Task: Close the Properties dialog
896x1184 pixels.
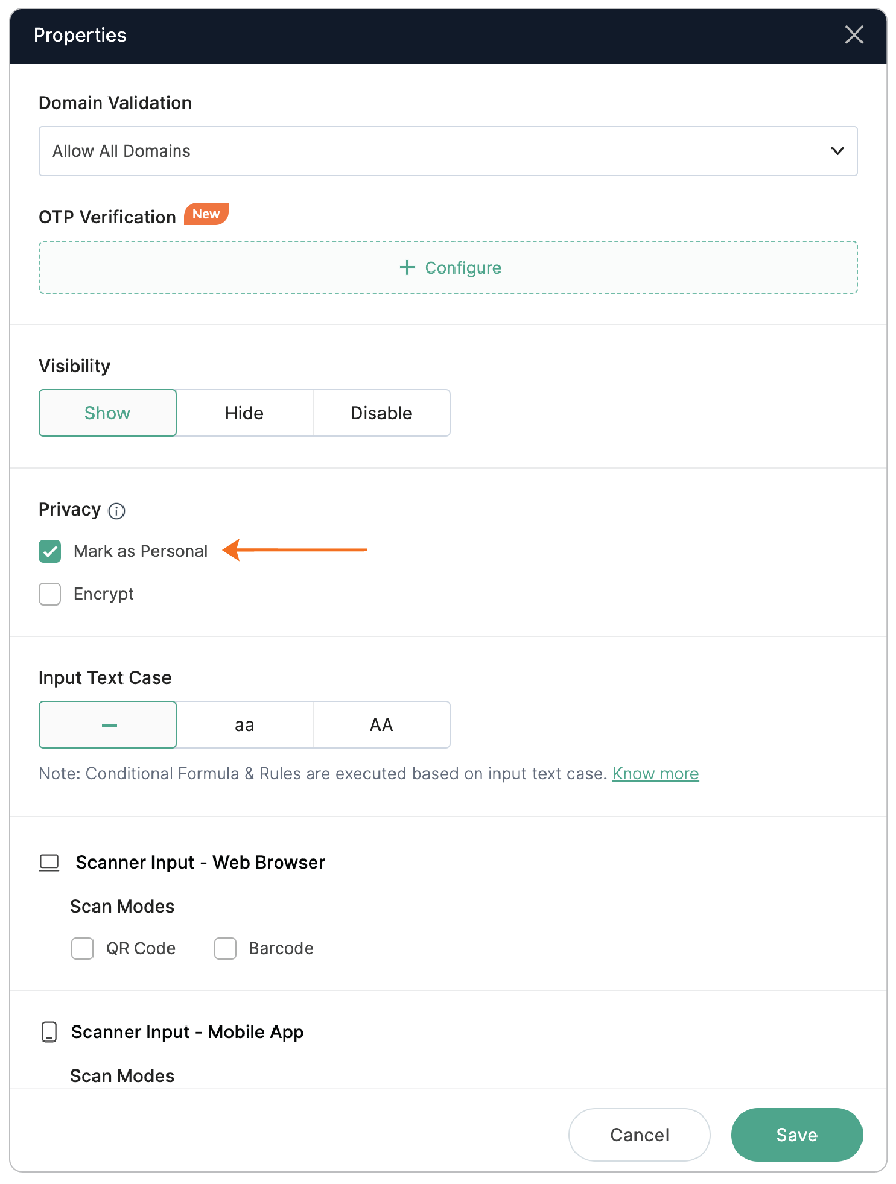Action: click(854, 35)
